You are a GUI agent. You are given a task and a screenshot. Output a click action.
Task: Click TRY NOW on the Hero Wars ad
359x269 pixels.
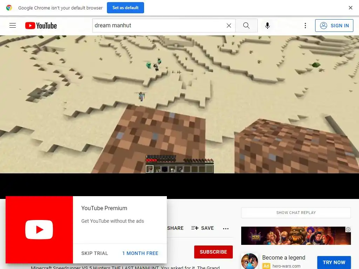tap(334, 262)
